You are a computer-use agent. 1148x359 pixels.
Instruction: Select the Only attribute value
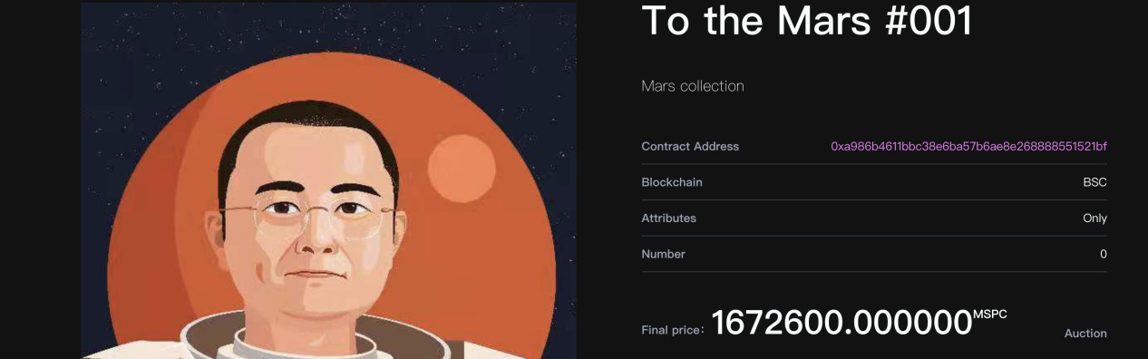[1094, 218]
